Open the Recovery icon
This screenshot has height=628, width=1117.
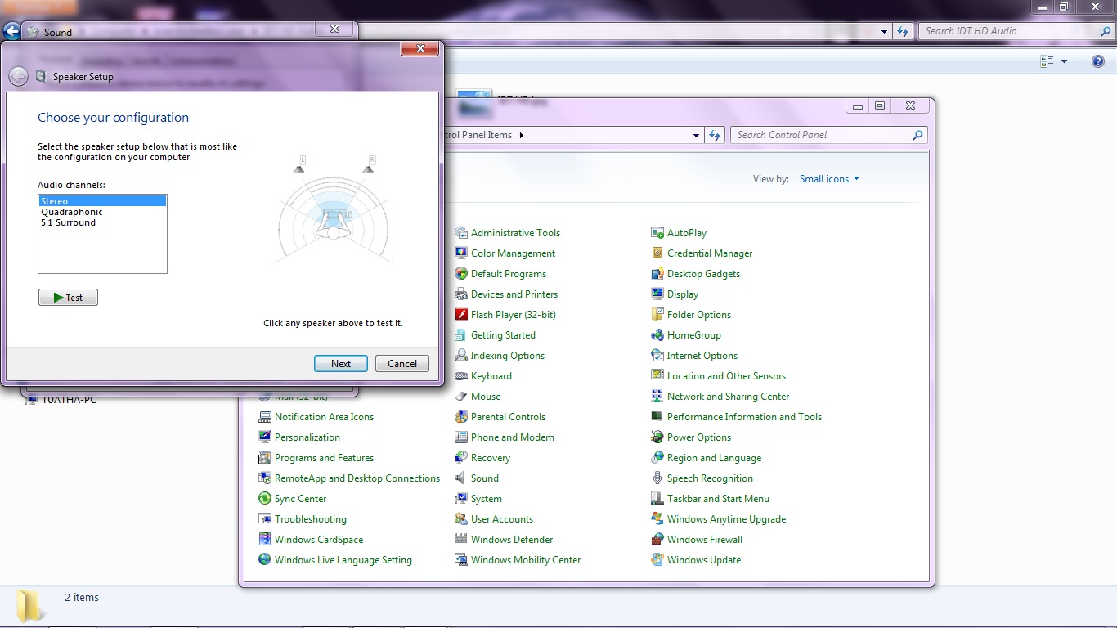[461, 458]
